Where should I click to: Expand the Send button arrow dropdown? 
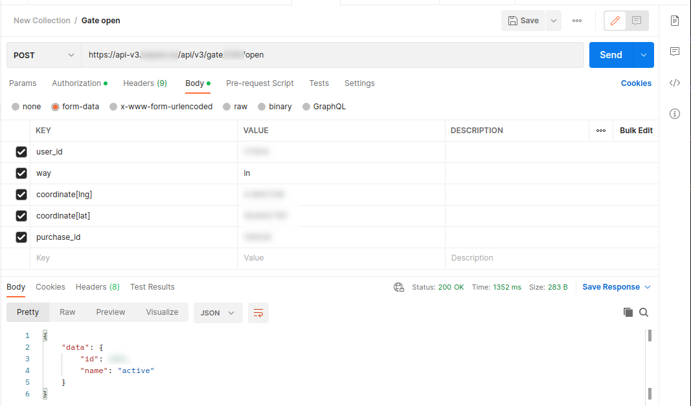click(644, 56)
